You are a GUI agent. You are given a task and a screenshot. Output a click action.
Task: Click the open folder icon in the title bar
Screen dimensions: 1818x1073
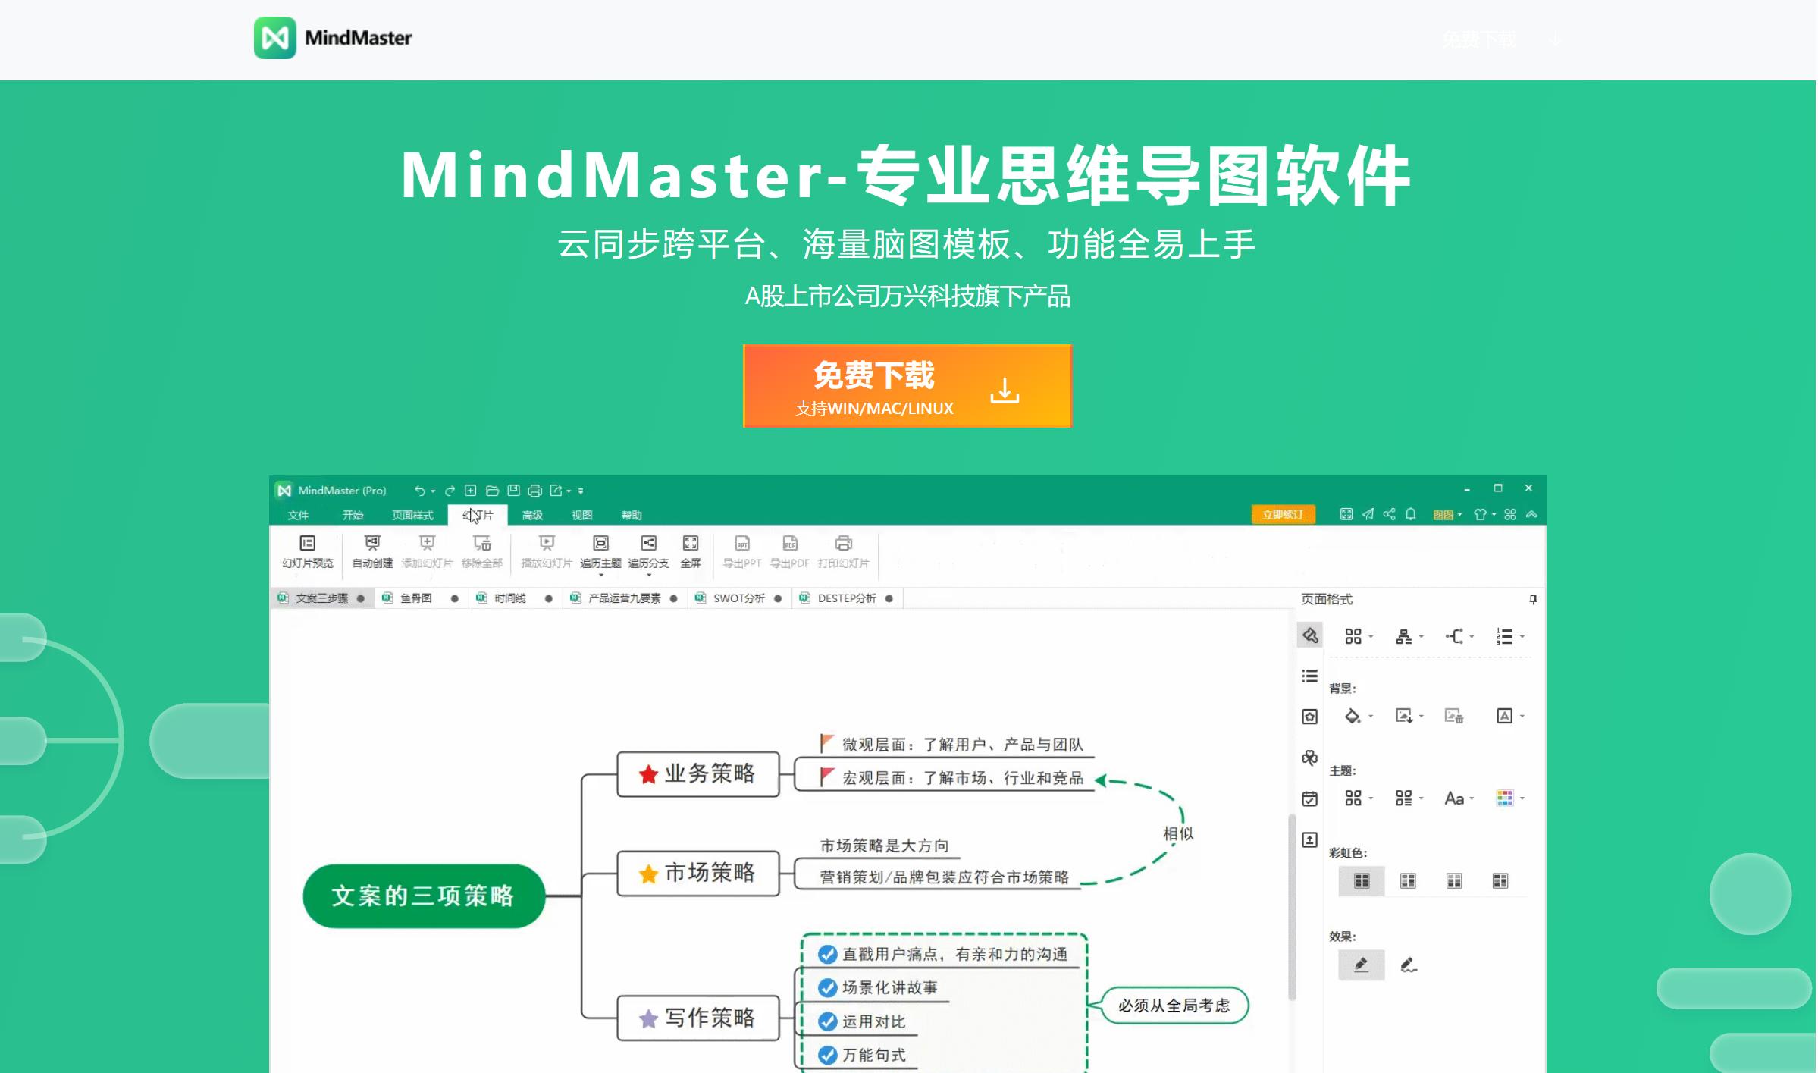coord(492,491)
